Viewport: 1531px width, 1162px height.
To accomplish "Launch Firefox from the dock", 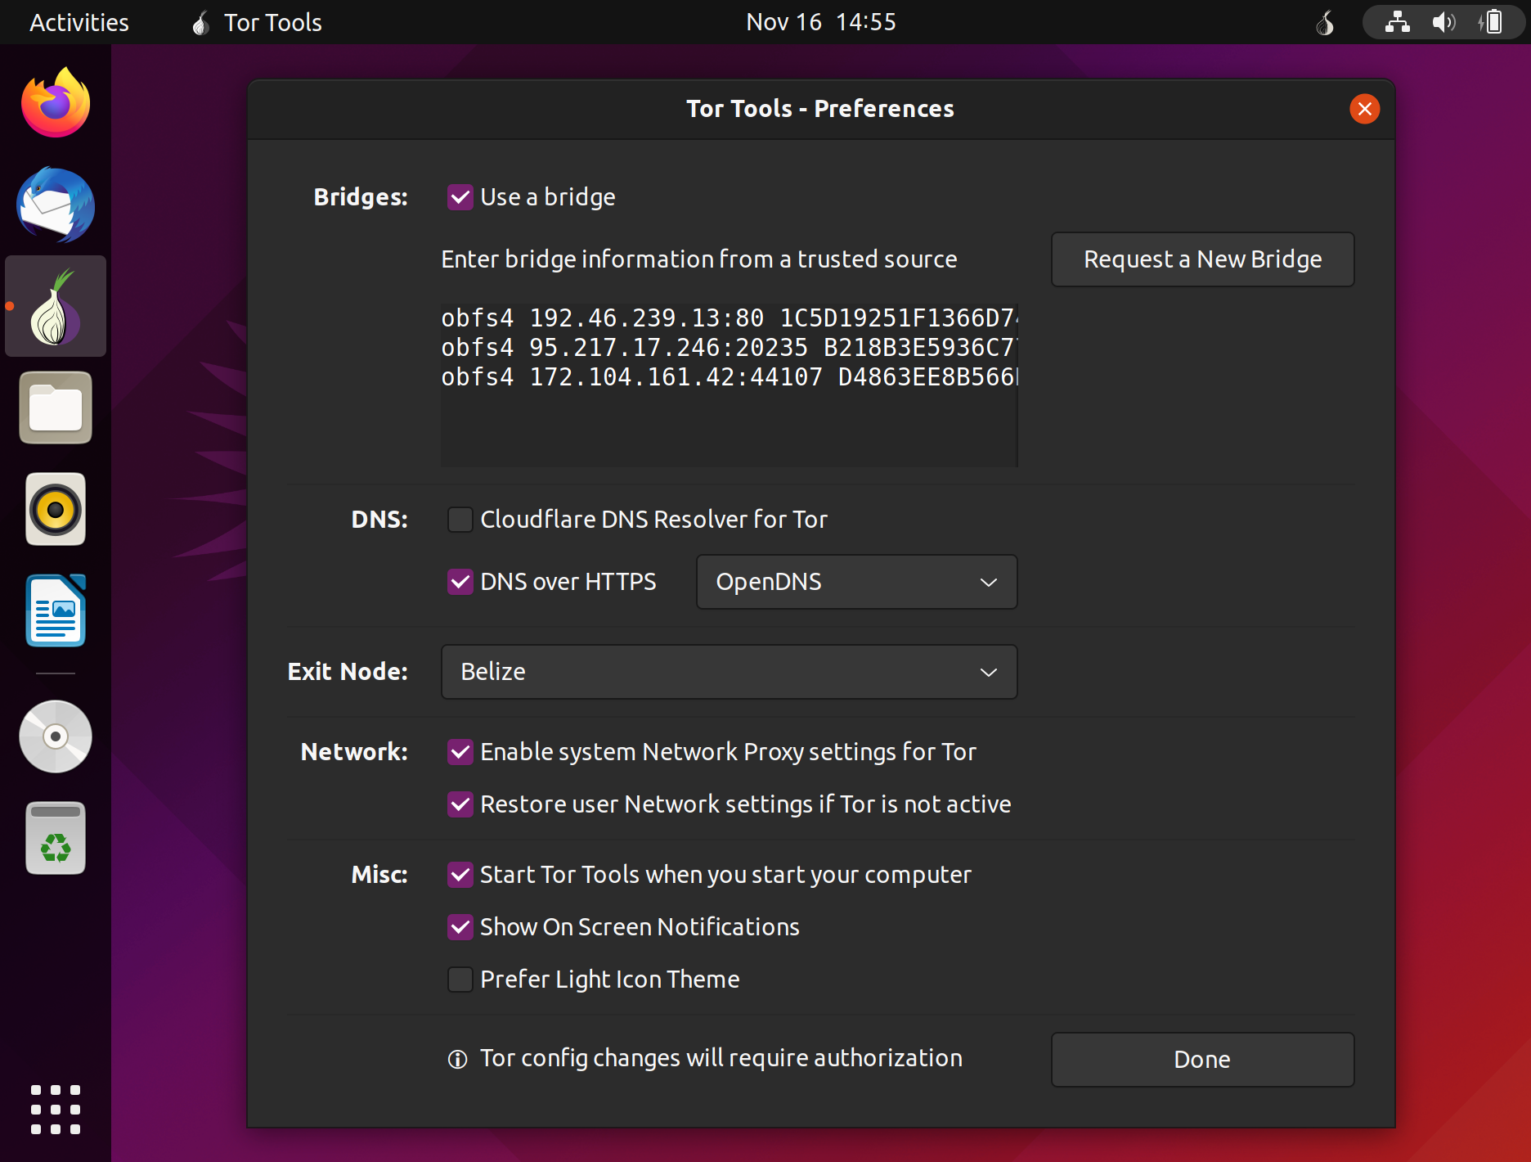I will [56, 104].
